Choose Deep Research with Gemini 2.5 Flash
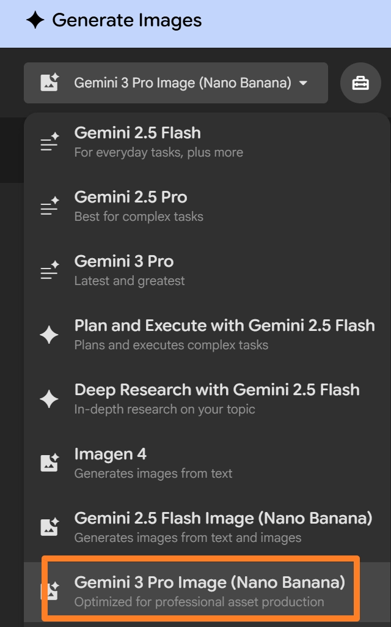Viewport: 391px width, 627px height. (x=217, y=399)
